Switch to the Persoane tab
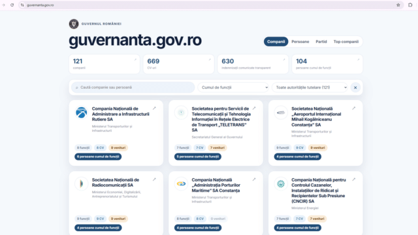This screenshot has height=235, width=418. pos(300,42)
